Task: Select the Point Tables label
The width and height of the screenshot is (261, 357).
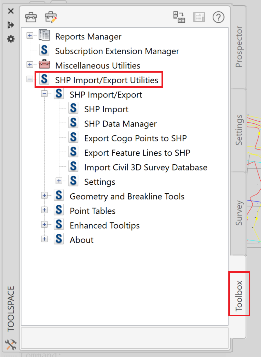Action: [x=92, y=211]
